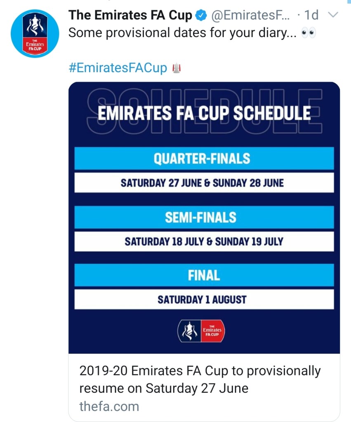Click the 1d tweet timestamp
This screenshot has width=351, height=422.
point(311,16)
